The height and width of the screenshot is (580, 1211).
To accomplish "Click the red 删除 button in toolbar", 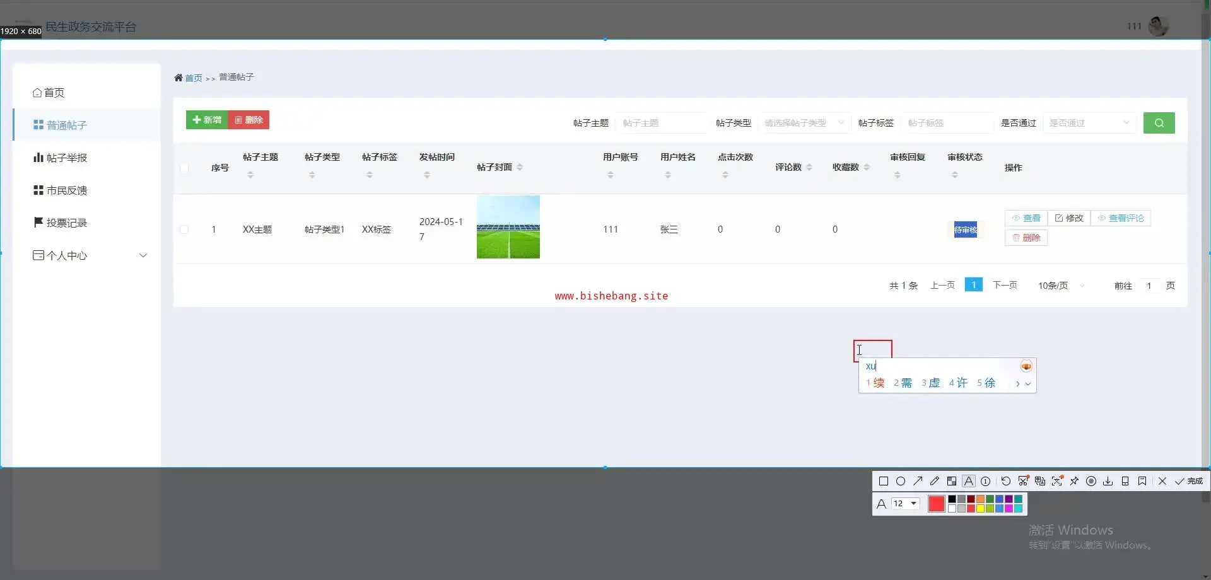I will (x=249, y=120).
